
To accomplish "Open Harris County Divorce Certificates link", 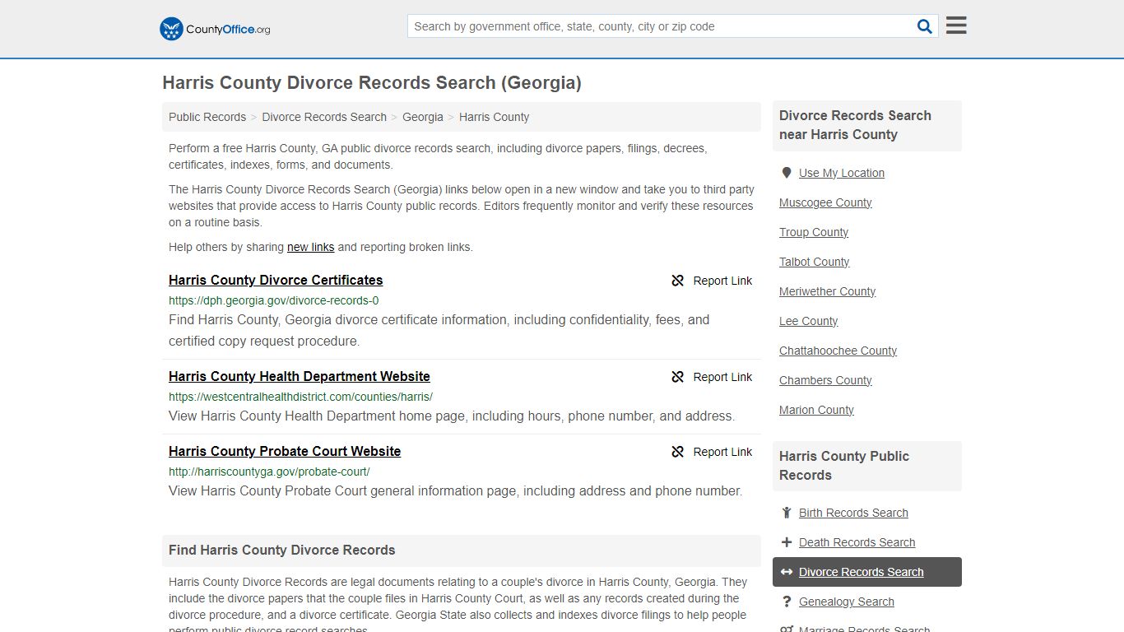I will pyautogui.click(x=276, y=280).
